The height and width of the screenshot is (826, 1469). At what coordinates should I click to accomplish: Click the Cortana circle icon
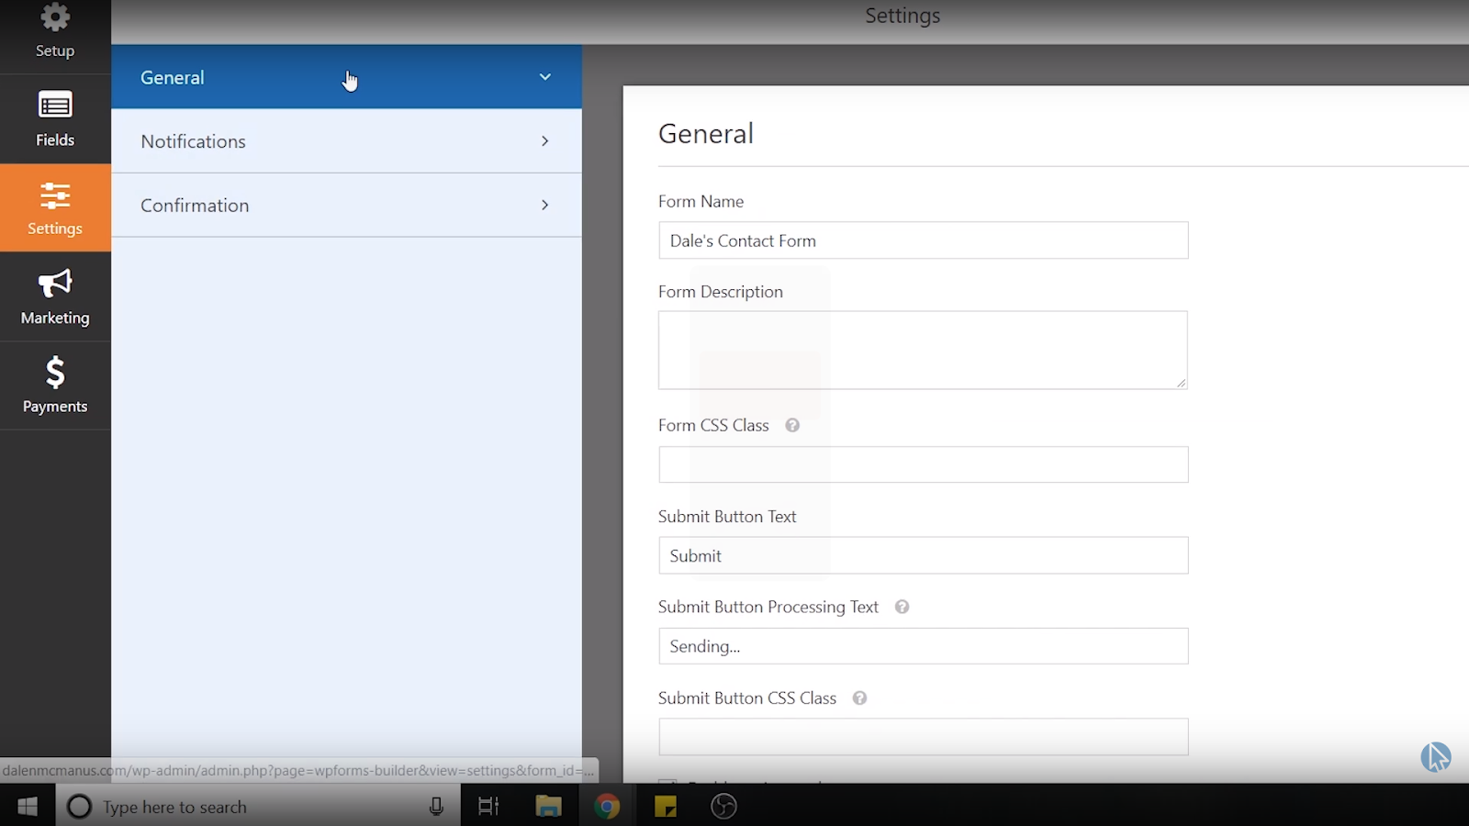[80, 806]
